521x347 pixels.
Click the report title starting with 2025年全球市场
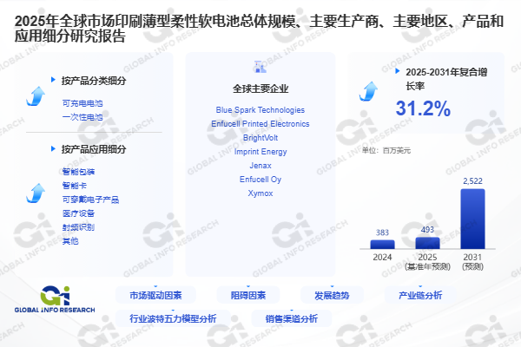259,29
